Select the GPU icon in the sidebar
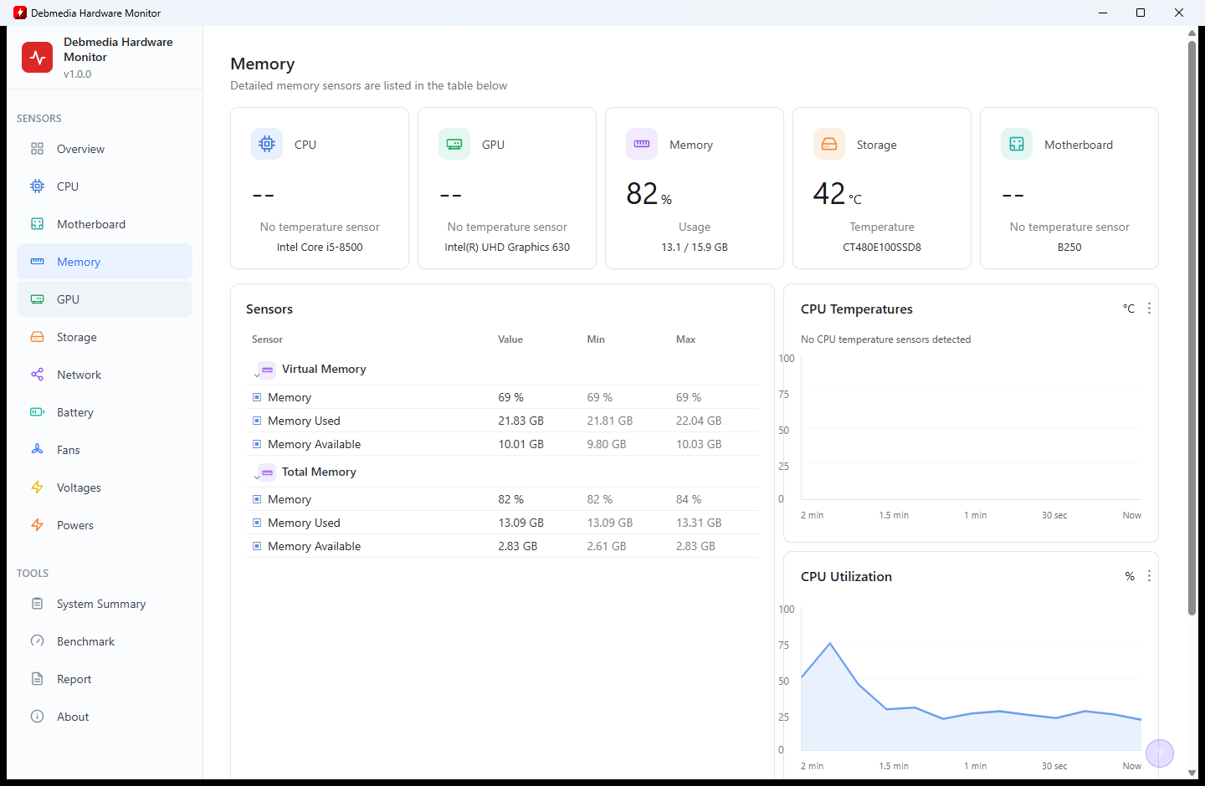Viewport: 1205px width, 786px height. (37, 299)
